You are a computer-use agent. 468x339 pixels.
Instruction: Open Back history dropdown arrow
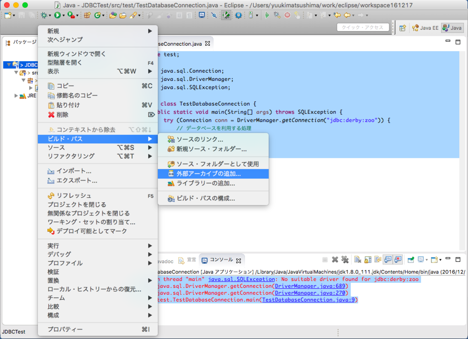coord(353,16)
